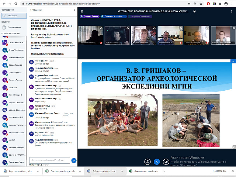The height and width of the screenshot is (177, 236).
Task: Open chat options three-dot menu
Action: (74, 10)
